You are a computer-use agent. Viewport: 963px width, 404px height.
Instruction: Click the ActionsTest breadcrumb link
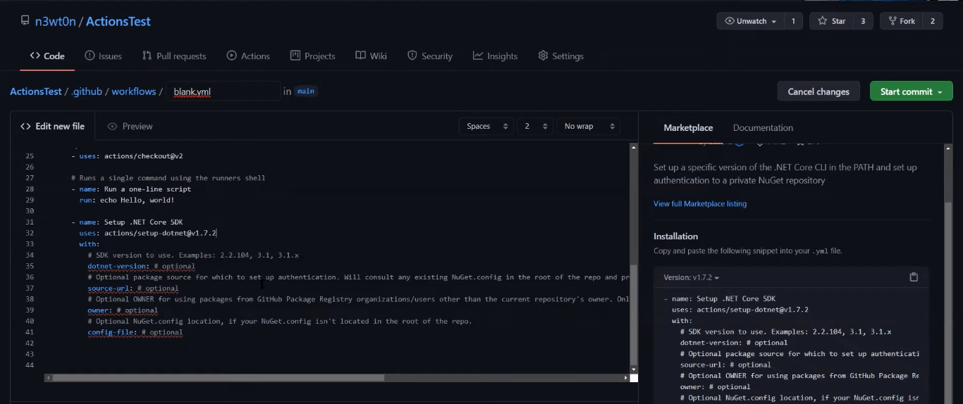pyautogui.click(x=37, y=91)
